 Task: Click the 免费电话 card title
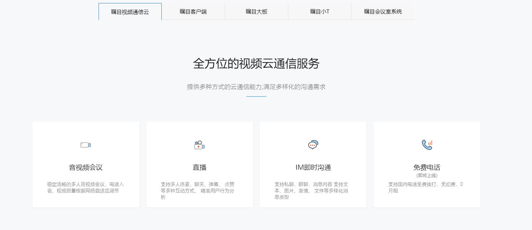(x=427, y=167)
